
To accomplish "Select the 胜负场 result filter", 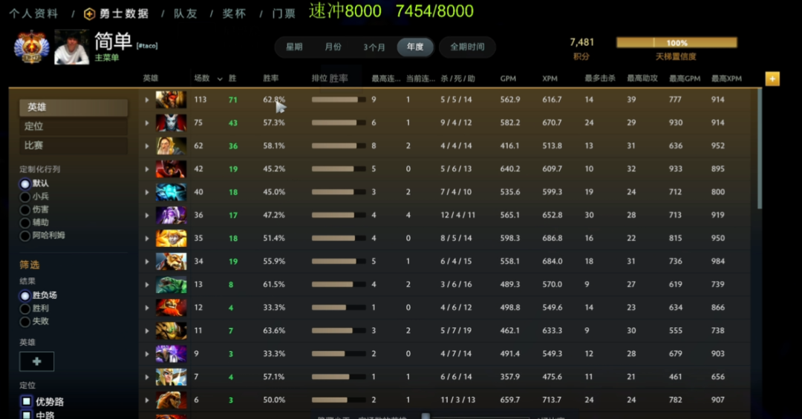I will [x=25, y=295].
